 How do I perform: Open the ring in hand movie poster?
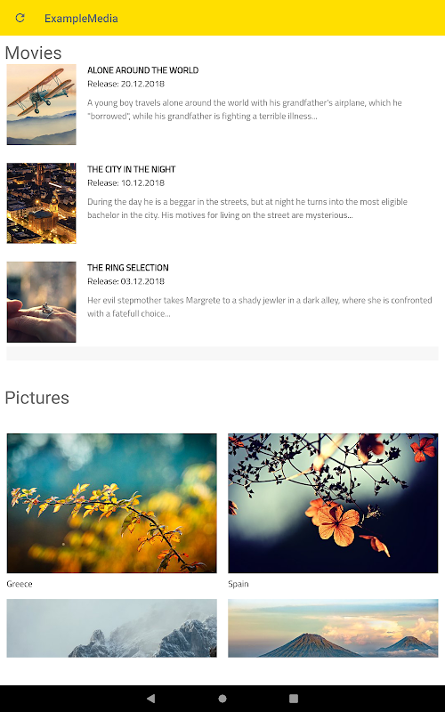41,302
